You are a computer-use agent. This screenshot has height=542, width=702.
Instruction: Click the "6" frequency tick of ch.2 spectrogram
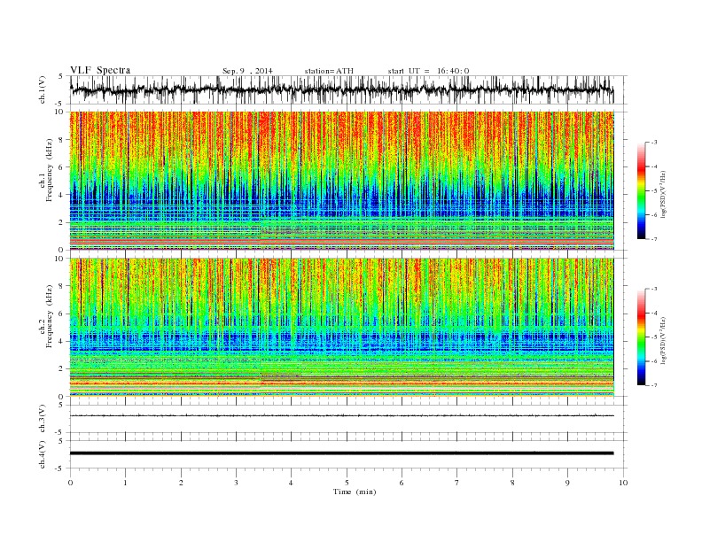(61, 314)
